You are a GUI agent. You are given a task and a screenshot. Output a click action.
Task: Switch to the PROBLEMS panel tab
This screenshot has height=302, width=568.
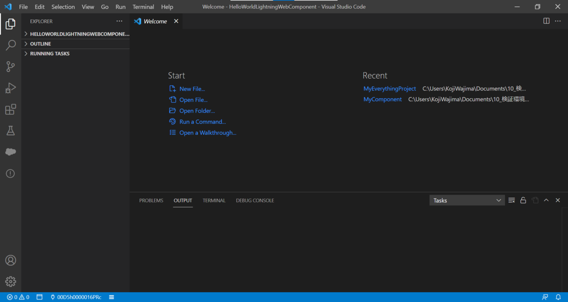click(x=151, y=200)
